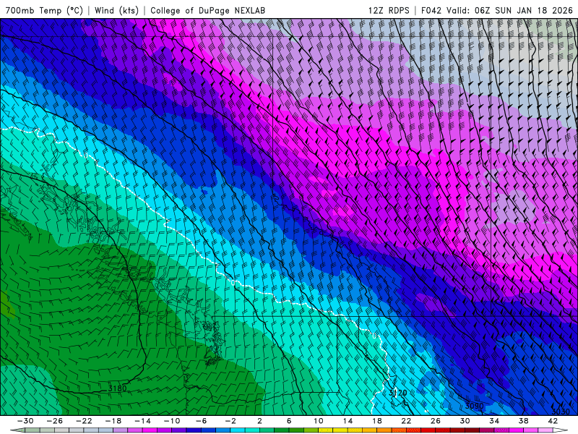578x434 pixels.
Task: Click the -22 colorbar scale label
Action: (84, 421)
